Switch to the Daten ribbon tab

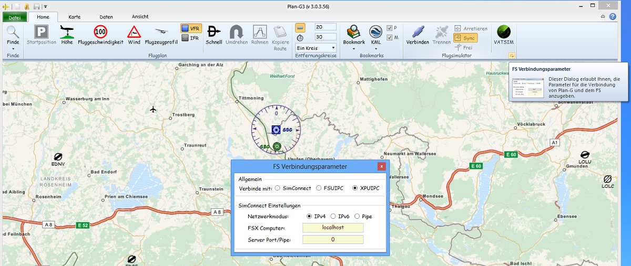click(106, 17)
